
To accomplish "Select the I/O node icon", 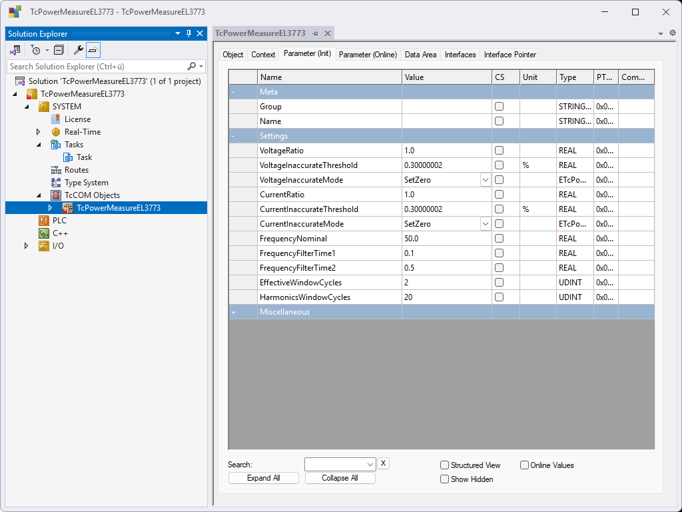I will point(44,246).
